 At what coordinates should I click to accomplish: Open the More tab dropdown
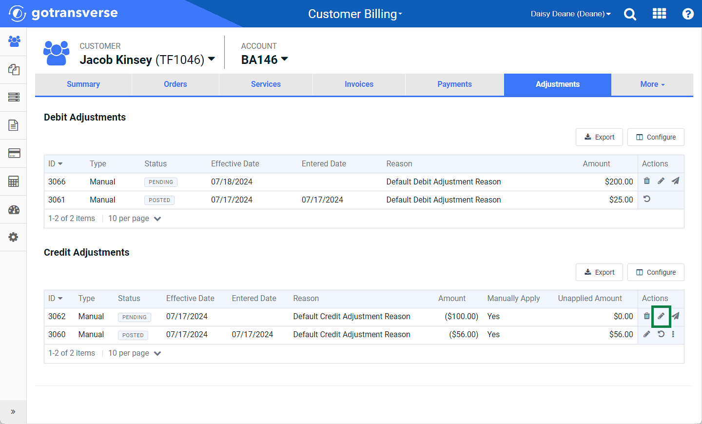652,84
